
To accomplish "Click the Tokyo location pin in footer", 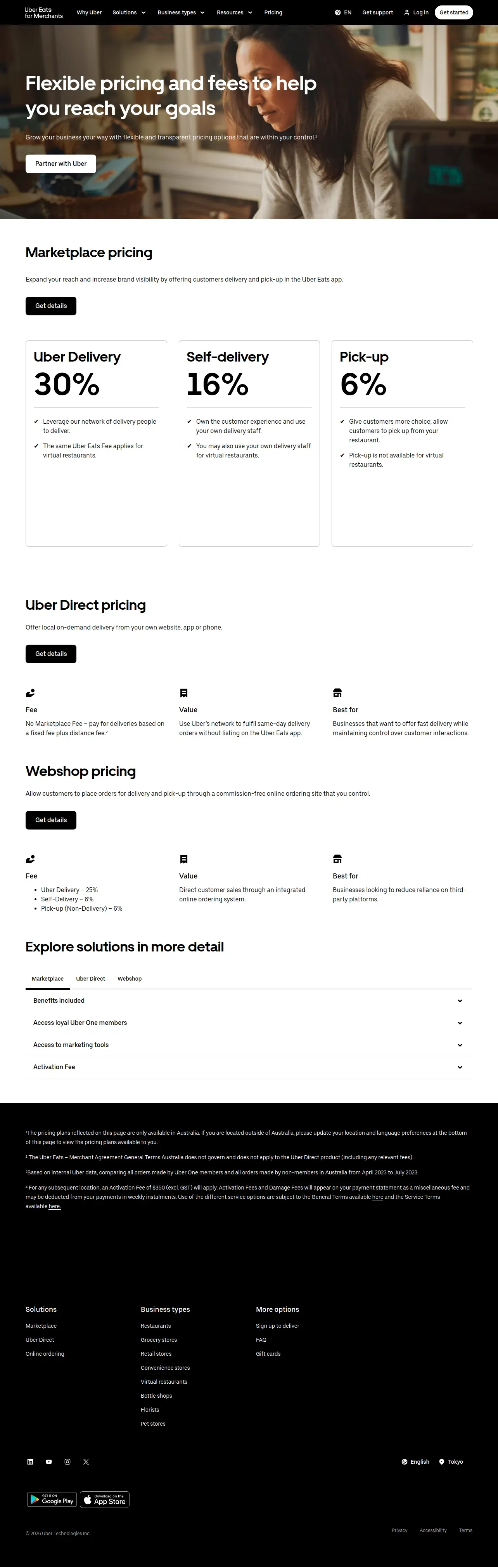I will [x=441, y=1461].
